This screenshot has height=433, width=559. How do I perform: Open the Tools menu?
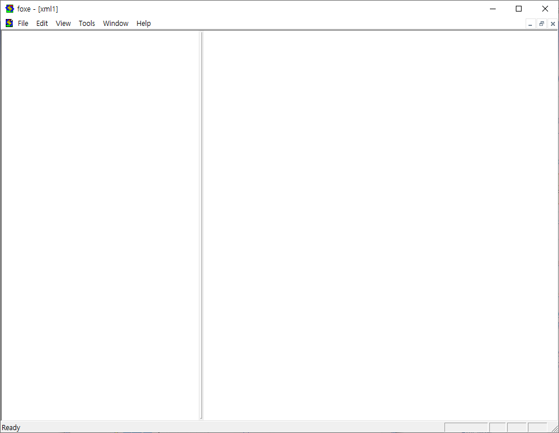coord(86,24)
